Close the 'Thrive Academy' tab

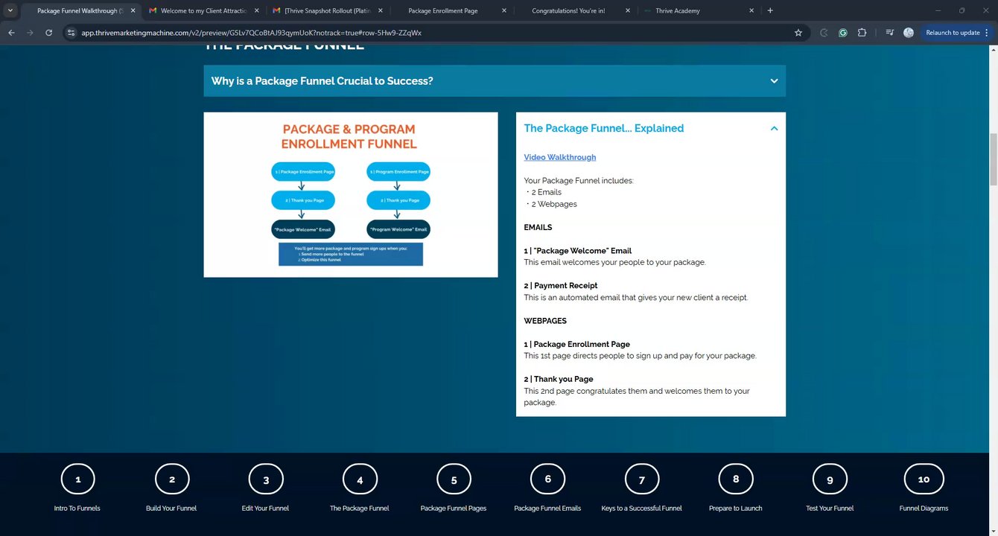[751, 10]
